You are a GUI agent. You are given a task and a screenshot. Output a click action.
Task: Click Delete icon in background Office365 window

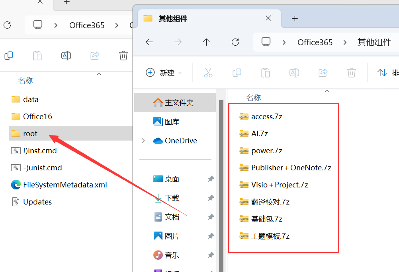pos(123,56)
